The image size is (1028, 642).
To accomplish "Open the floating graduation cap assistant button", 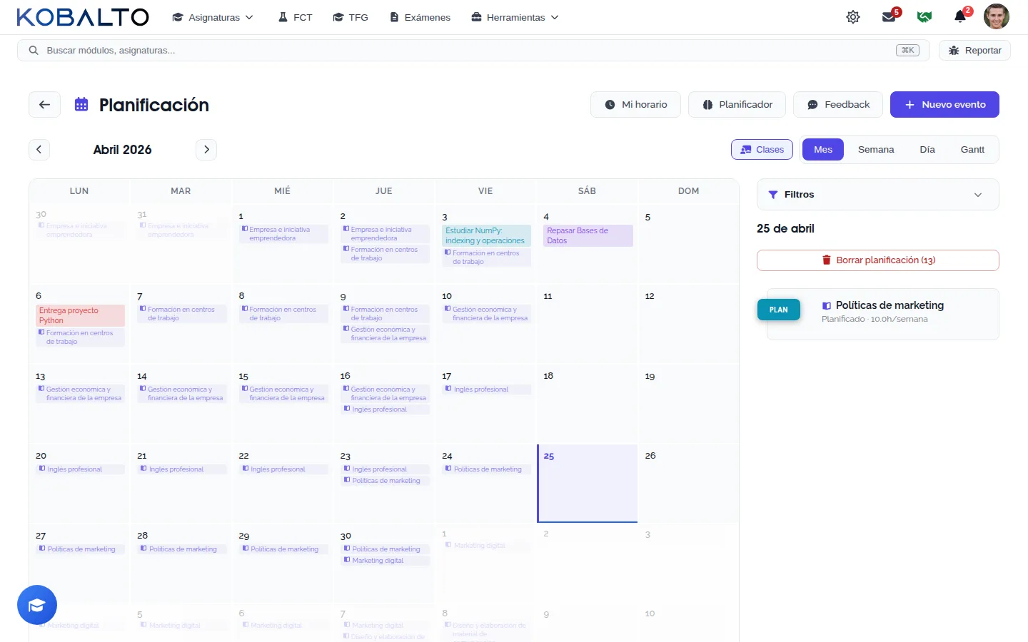I will tap(37, 605).
